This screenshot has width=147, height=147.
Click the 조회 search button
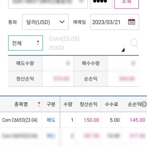click(126, 3)
